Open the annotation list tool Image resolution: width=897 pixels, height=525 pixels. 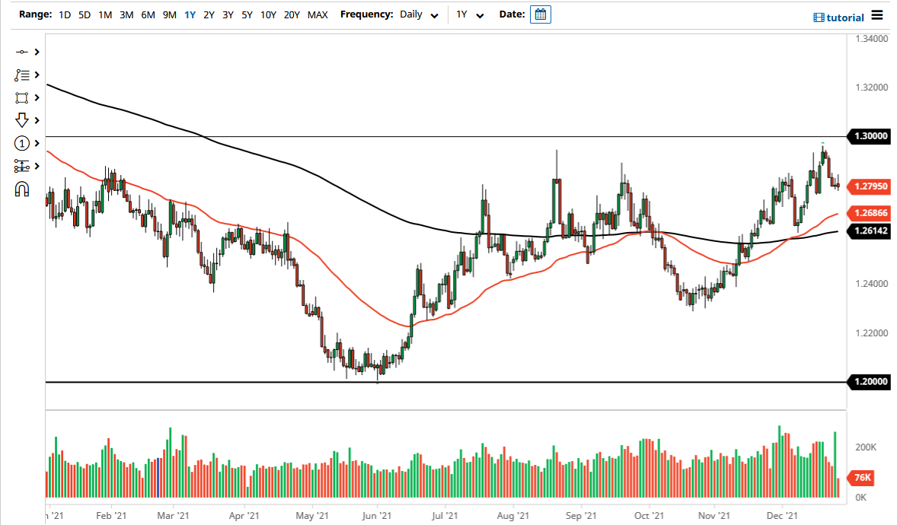pos(23,75)
